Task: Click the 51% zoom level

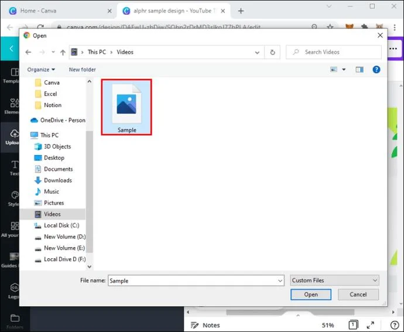Action: (328, 326)
